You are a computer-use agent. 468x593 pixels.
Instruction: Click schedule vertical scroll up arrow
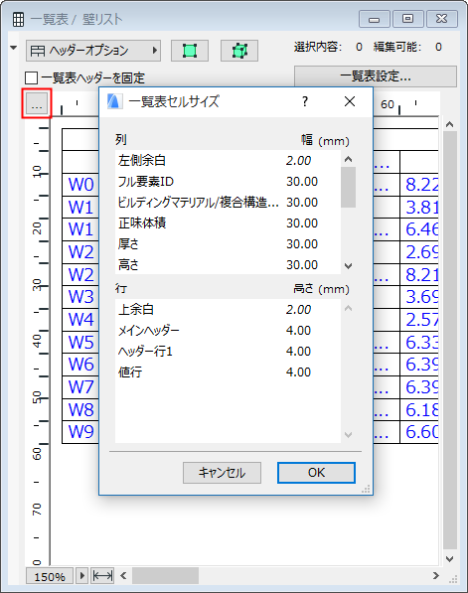tap(449, 124)
